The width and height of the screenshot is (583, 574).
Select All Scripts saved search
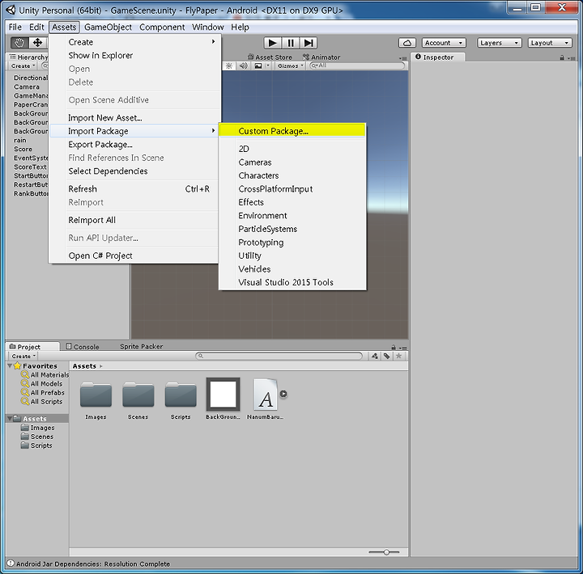point(42,402)
